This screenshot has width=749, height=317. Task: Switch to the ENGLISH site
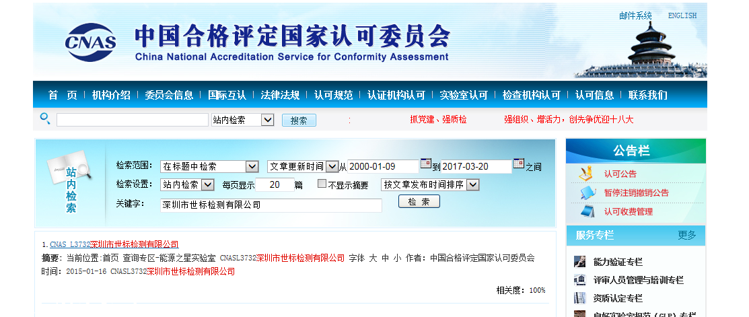tap(682, 15)
